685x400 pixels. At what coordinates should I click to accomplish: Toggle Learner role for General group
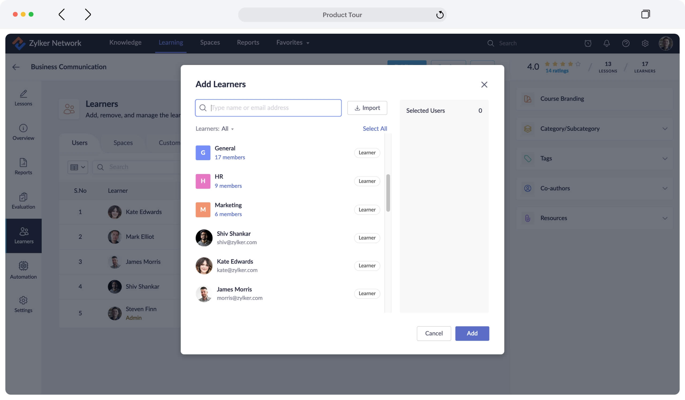click(x=367, y=153)
